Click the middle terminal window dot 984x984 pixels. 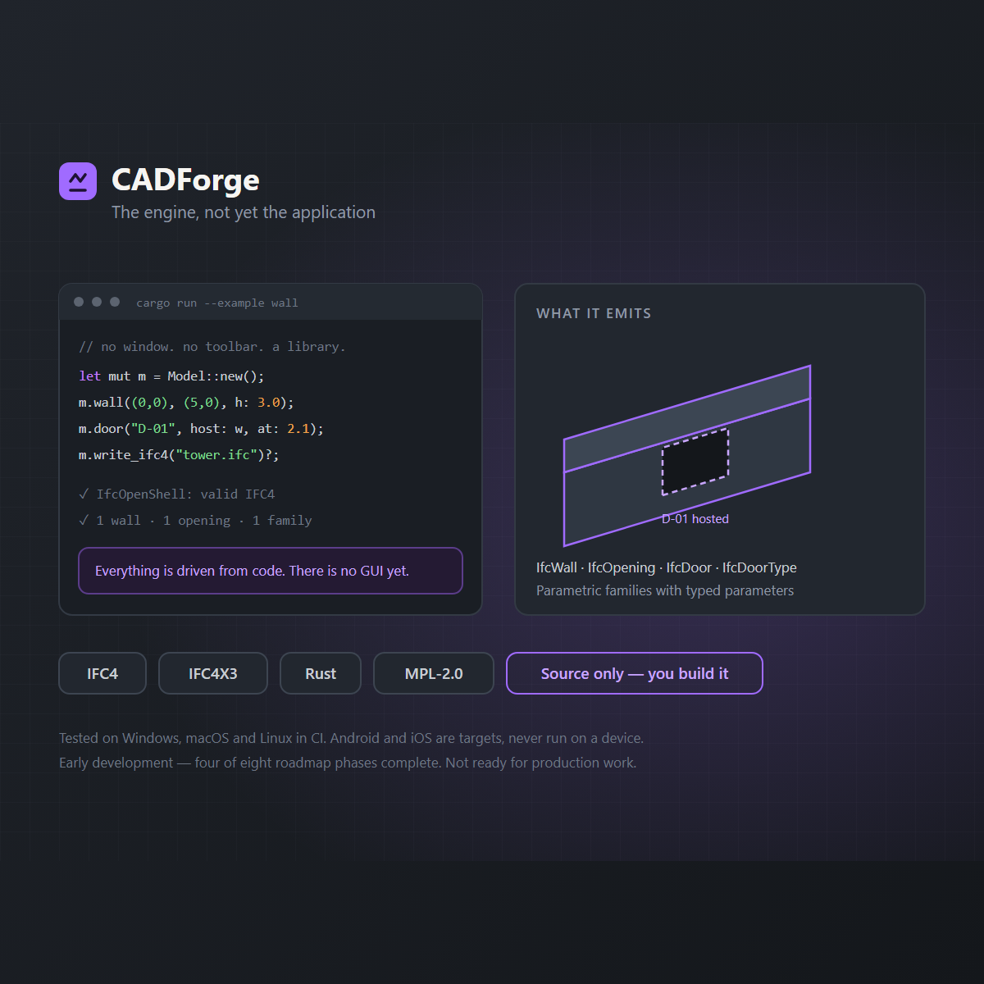coord(97,302)
